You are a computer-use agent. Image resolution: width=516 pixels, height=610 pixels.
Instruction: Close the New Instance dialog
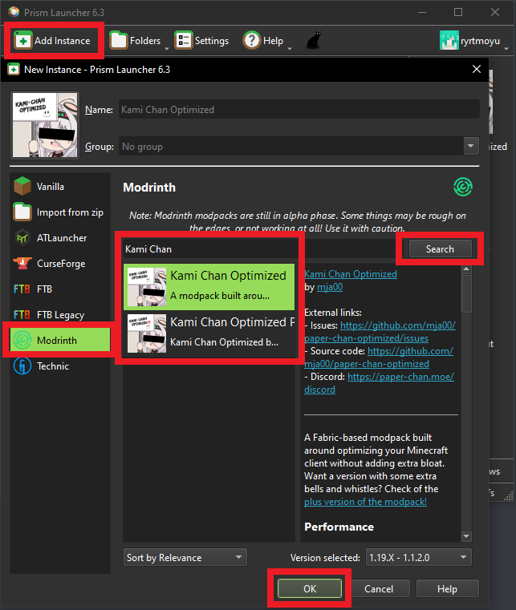(x=477, y=69)
